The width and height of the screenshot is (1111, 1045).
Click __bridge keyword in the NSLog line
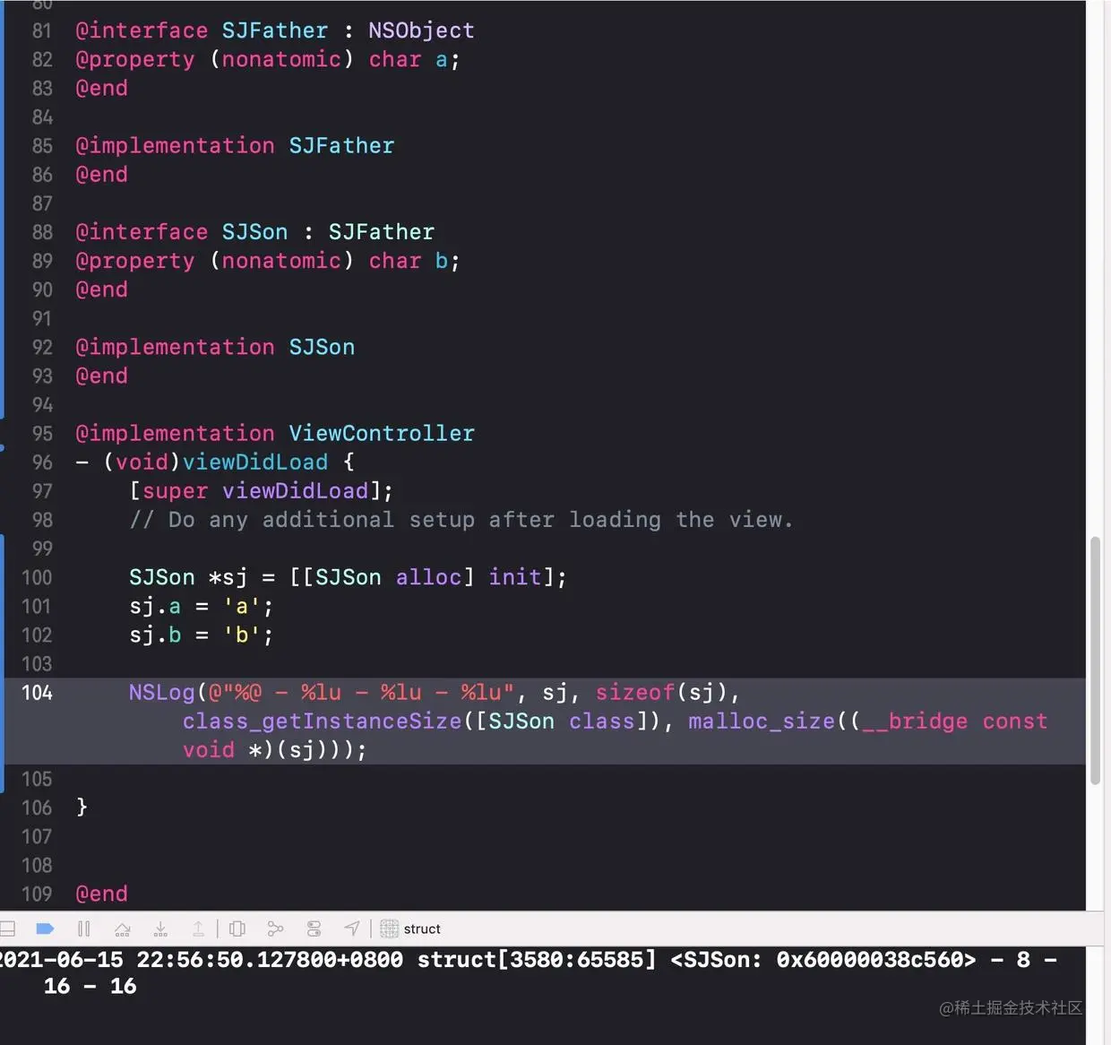(x=915, y=721)
